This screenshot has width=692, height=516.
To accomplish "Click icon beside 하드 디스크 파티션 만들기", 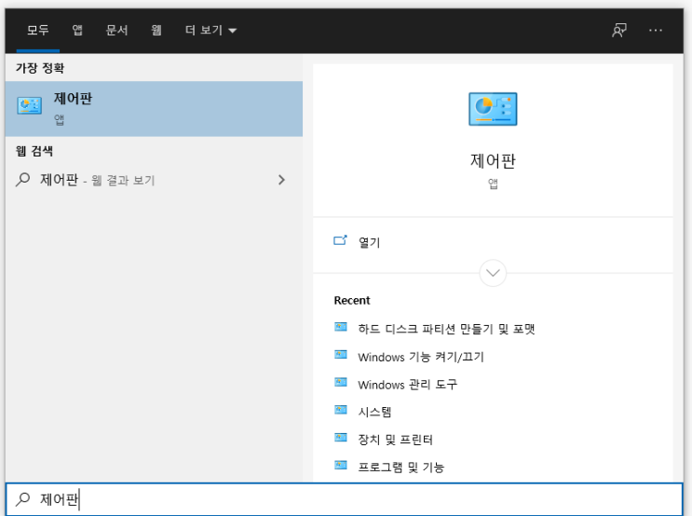I will [341, 327].
